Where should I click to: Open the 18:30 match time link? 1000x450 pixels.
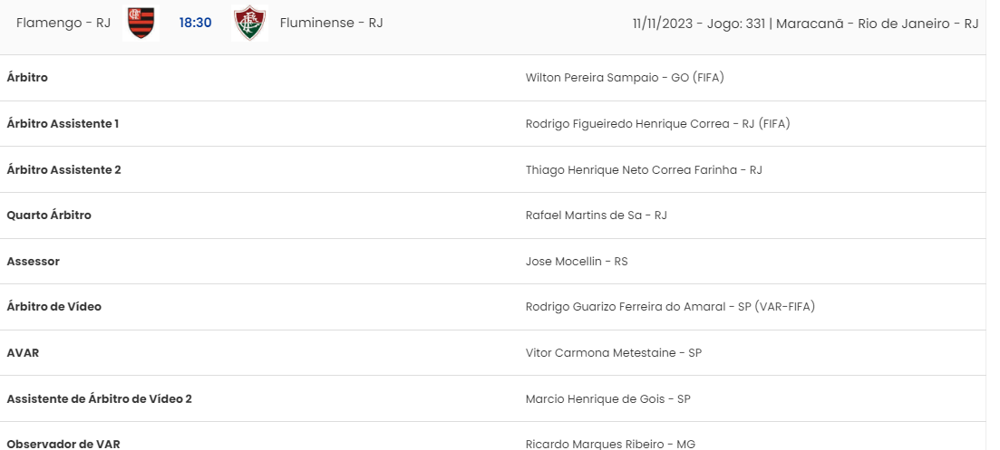tap(195, 23)
